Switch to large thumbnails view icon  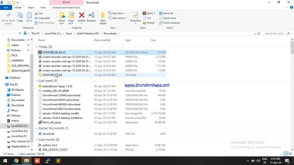point(291,154)
